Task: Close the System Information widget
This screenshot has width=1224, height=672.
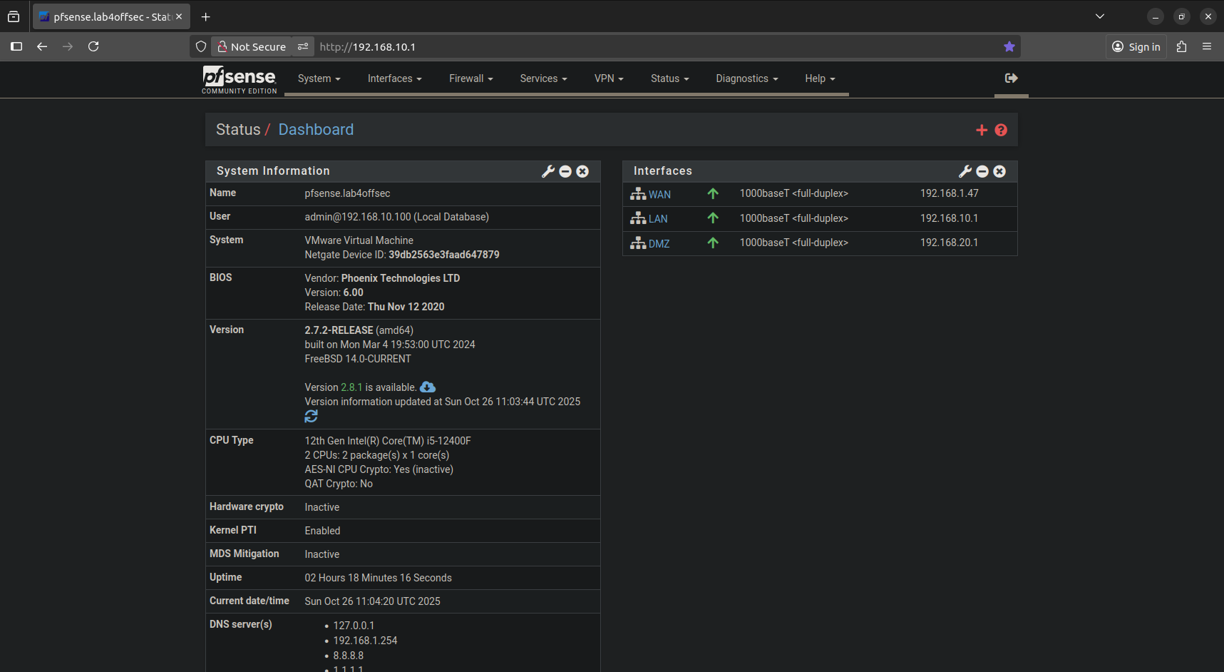Action: click(x=582, y=171)
